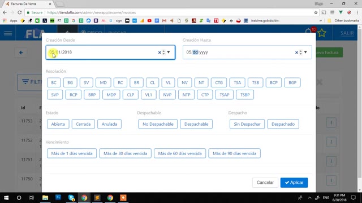Focus the Creación Desde date input
This screenshot has width=362, height=203.
110,52
